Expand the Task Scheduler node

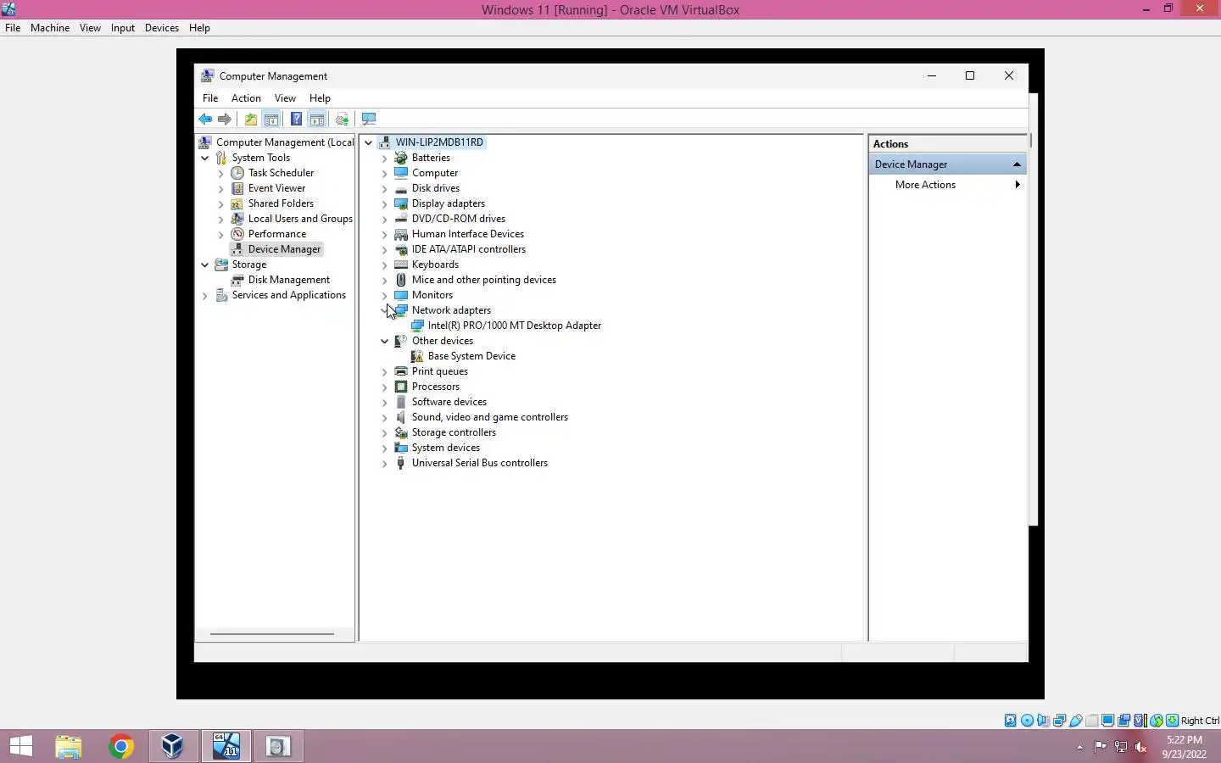220,174
